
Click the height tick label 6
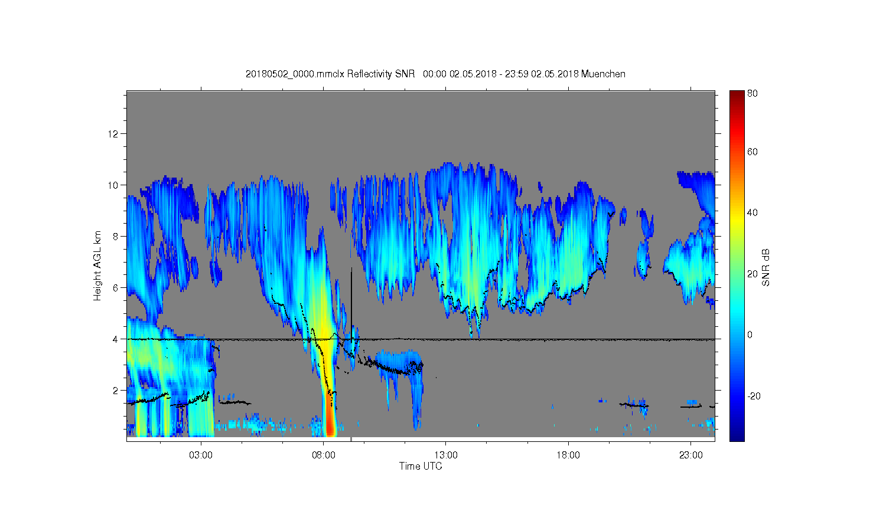pyautogui.click(x=116, y=288)
